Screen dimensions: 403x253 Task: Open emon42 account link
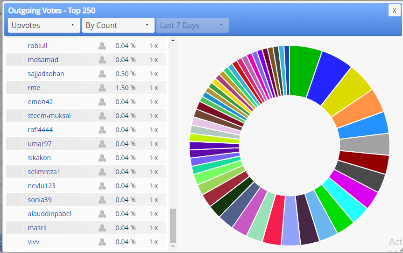point(40,102)
